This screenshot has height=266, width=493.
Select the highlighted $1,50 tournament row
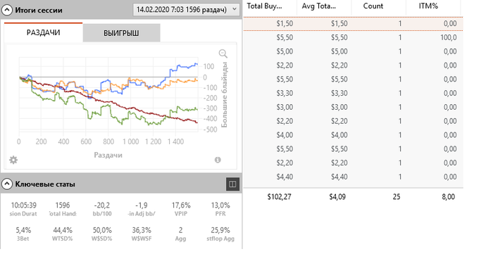353,23
